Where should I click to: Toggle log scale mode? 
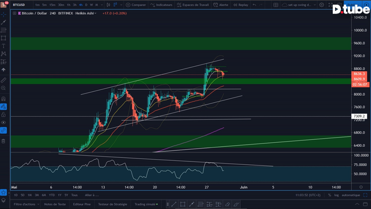(x=336, y=195)
